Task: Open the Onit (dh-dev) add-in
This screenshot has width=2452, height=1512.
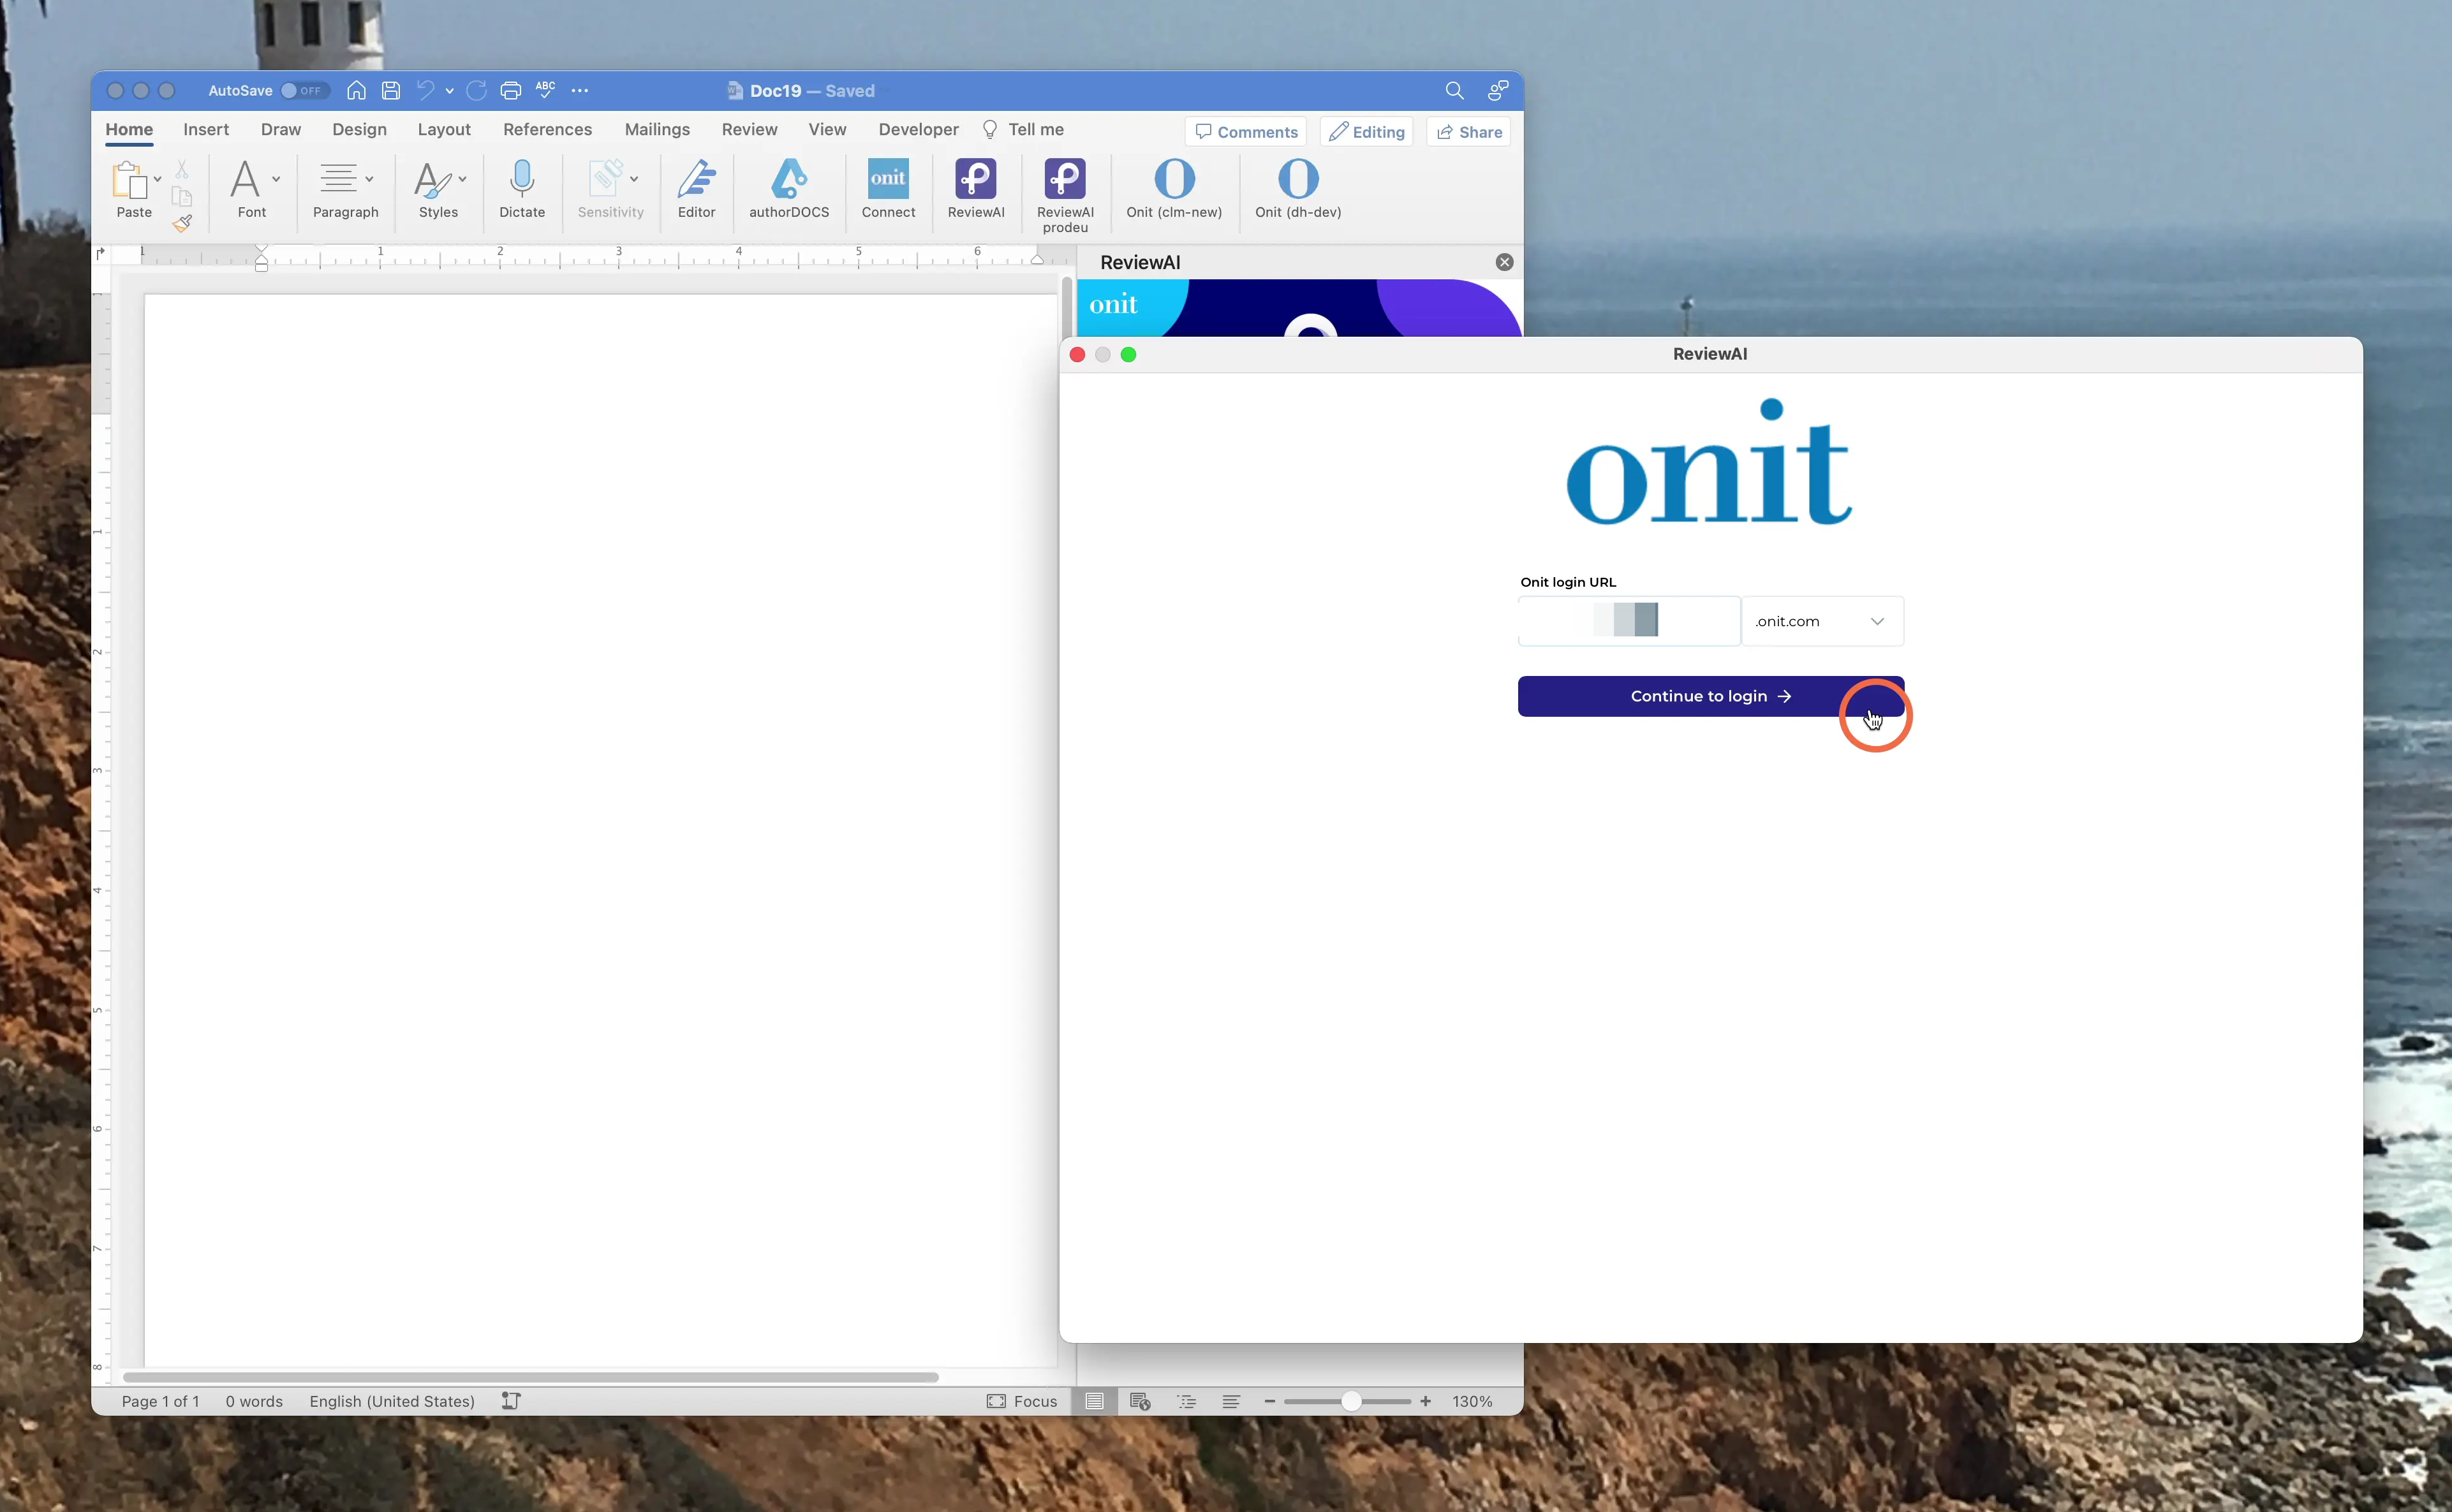Action: [1298, 189]
